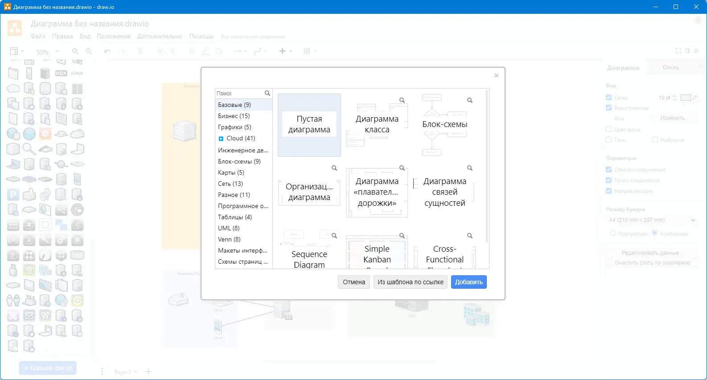The height and width of the screenshot is (380, 707).
Task: Open the pages menu with three dots
Action: (x=102, y=372)
